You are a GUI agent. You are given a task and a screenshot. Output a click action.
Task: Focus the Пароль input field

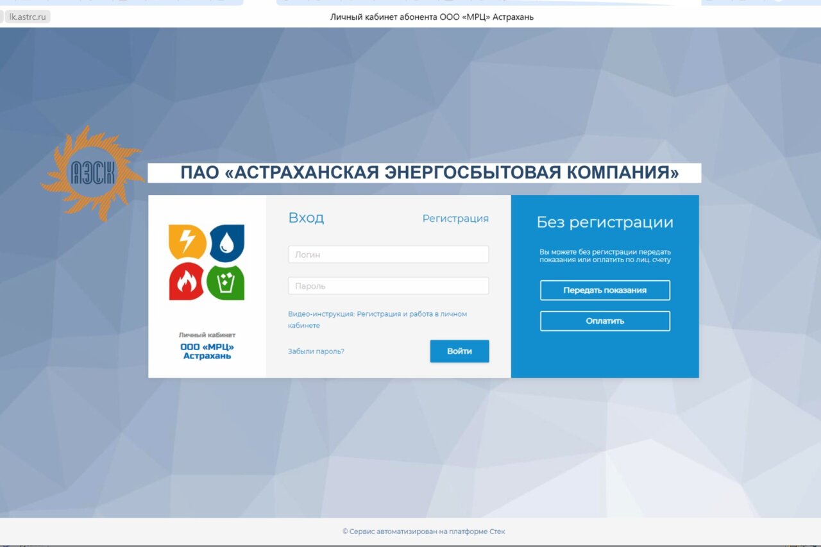(389, 286)
